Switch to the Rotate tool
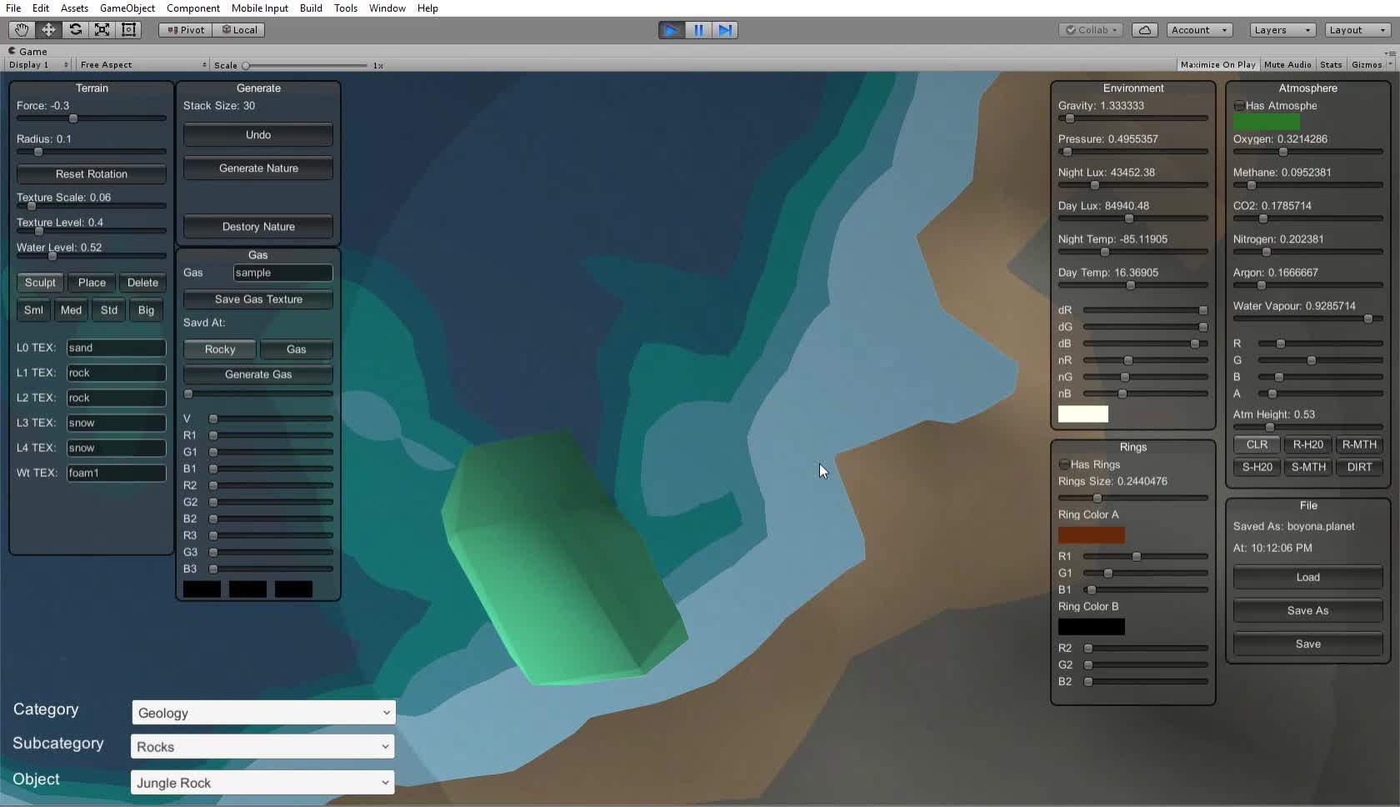The height and width of the screenshot is (807, 1400). click(x=75, y=30)
